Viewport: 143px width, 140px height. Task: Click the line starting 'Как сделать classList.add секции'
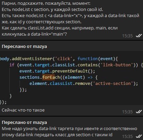coord(60,28)
